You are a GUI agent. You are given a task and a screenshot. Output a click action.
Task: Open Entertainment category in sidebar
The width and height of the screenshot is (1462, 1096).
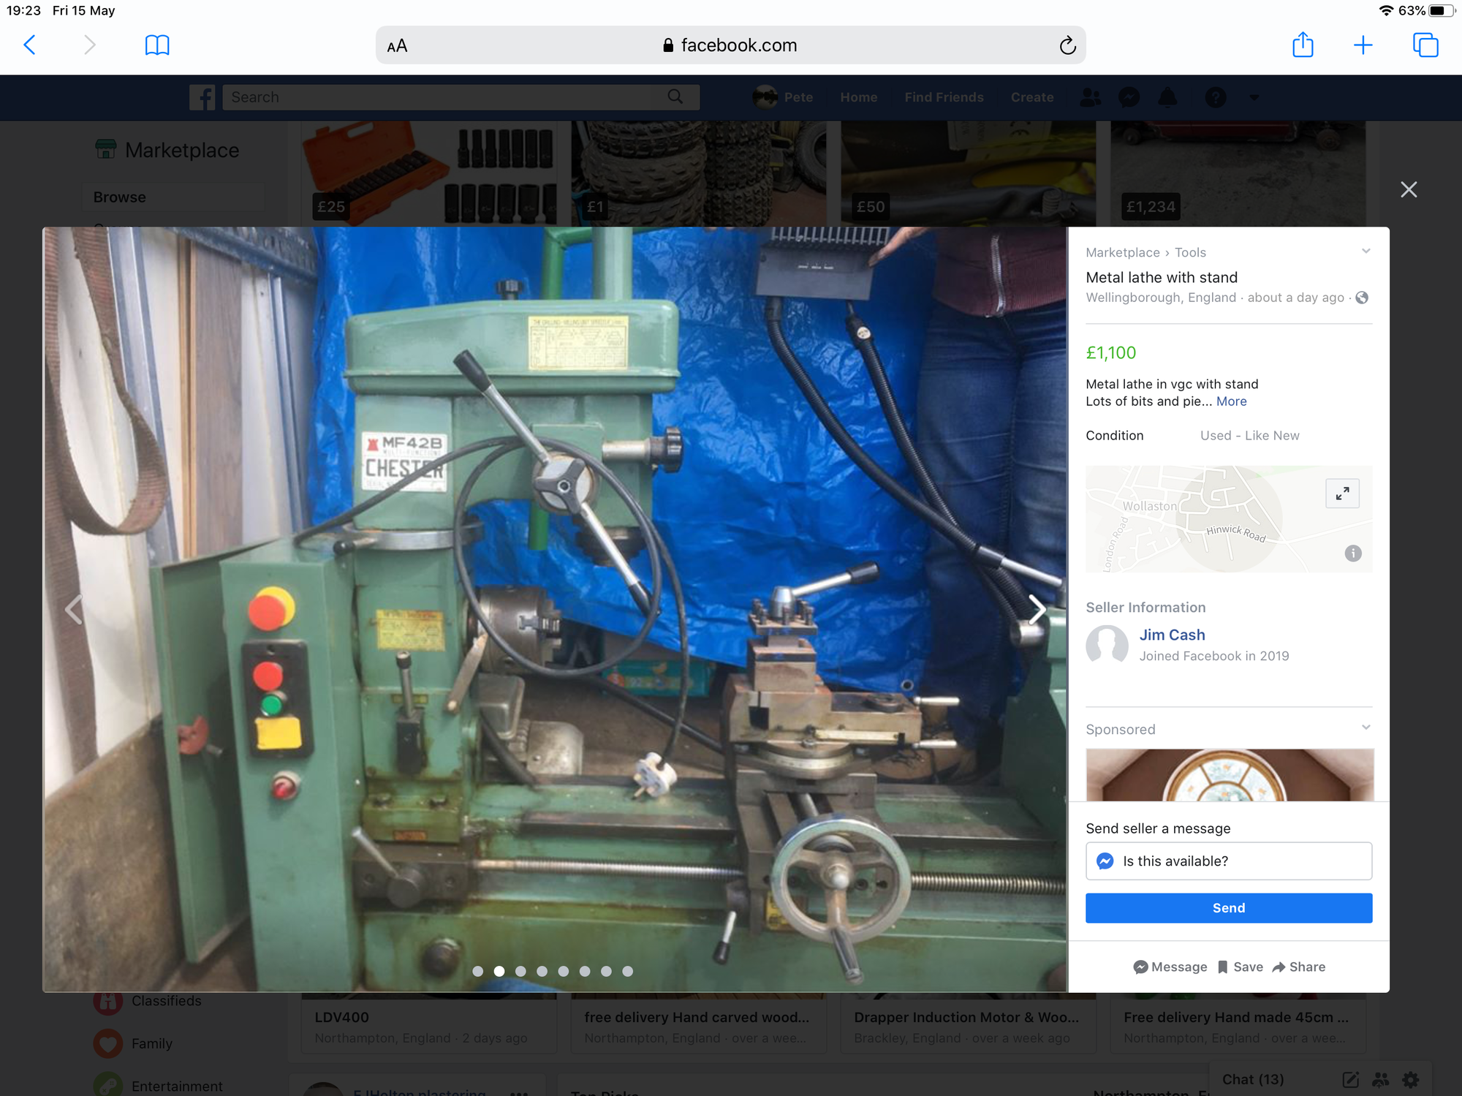(x=158, y=1085)
